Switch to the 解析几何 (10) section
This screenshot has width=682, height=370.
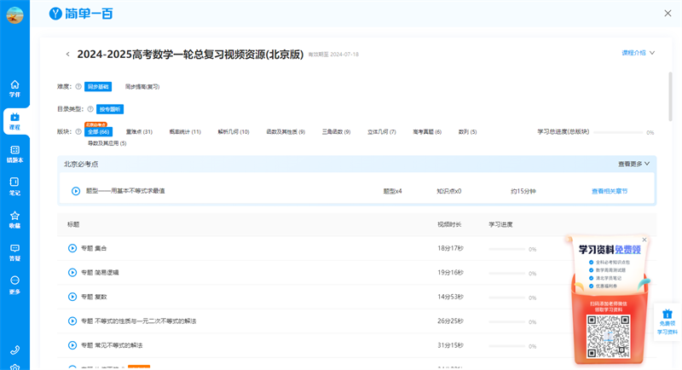pyautogui.click(x=233, y=132)
